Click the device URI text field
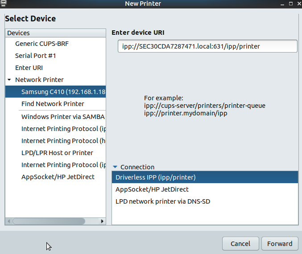 207,46
